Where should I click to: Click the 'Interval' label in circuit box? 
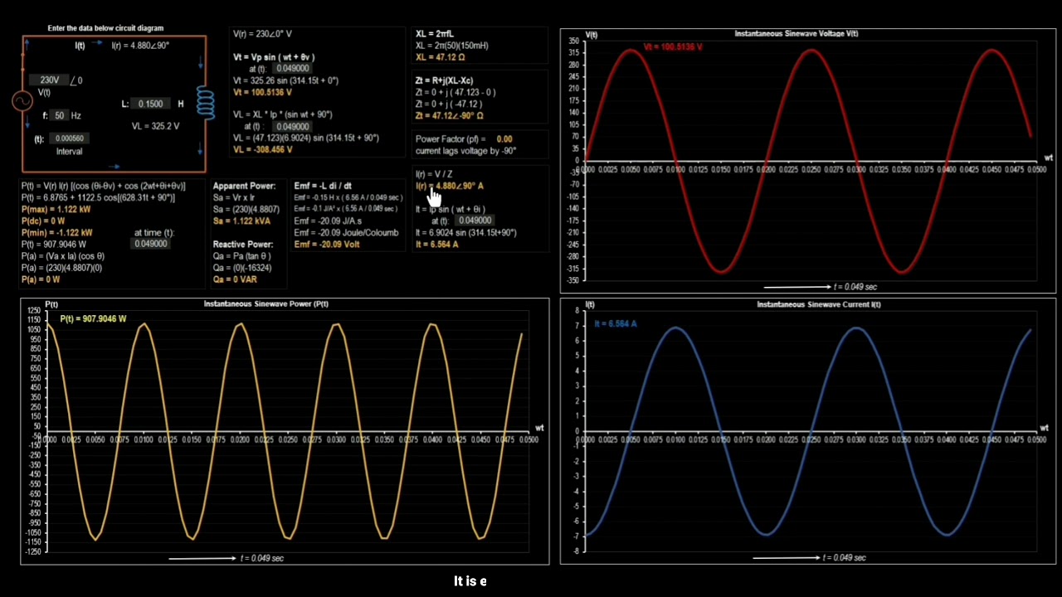(70, 152)
